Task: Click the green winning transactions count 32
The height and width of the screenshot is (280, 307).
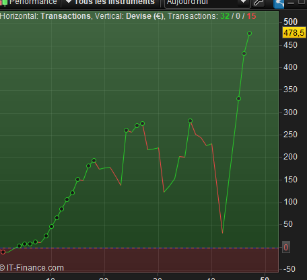Action: (225, 16)
